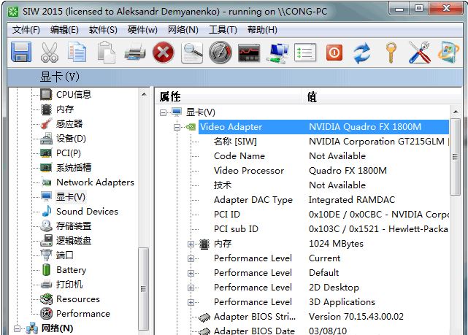Collapse the Video Adapter tree node
The image size is (468, 335).
tap(177, 127)
